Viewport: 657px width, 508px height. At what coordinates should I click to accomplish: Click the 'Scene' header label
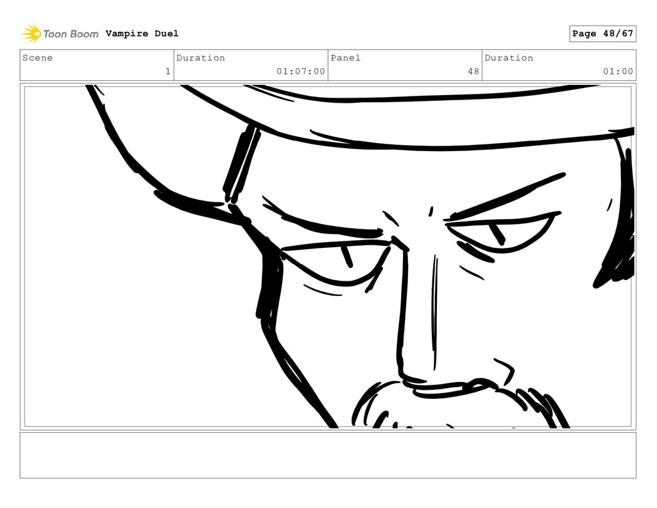(x=37, y=58)
